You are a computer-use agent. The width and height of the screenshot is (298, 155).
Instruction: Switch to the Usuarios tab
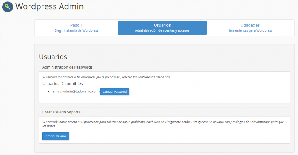[162, 28]
